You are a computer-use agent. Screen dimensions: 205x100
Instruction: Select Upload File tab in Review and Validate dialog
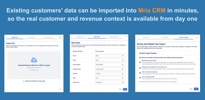[146, 38]
